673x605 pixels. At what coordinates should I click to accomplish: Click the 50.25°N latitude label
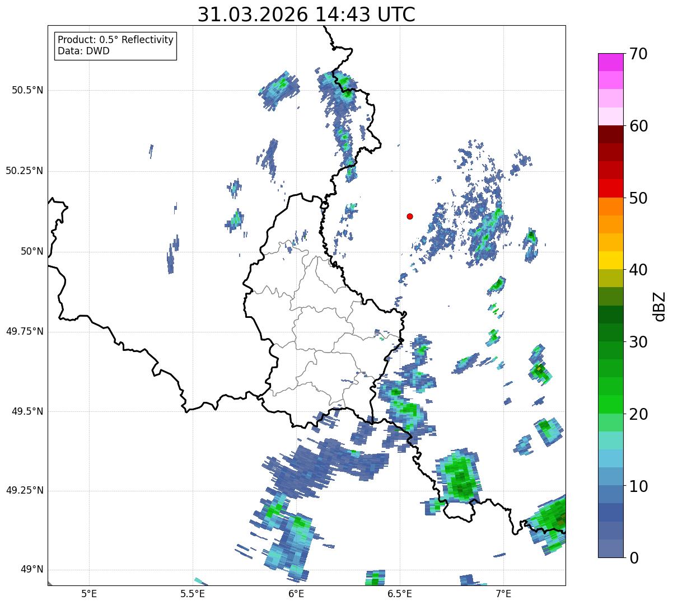point(24,171)
